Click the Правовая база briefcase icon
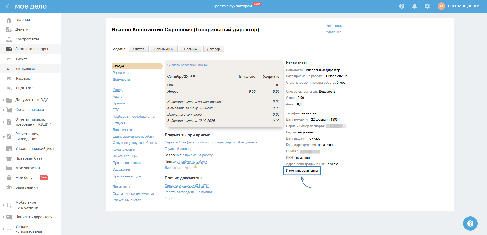 (9, 158)
